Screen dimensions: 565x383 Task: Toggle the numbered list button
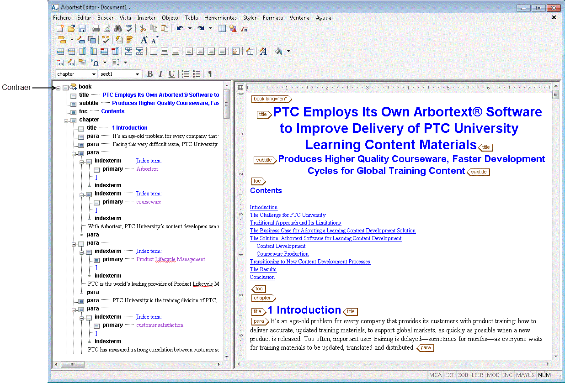[186, 74]
